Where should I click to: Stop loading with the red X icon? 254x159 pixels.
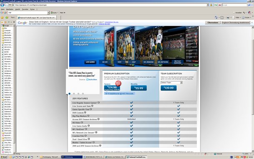click(x=220, y=5)
